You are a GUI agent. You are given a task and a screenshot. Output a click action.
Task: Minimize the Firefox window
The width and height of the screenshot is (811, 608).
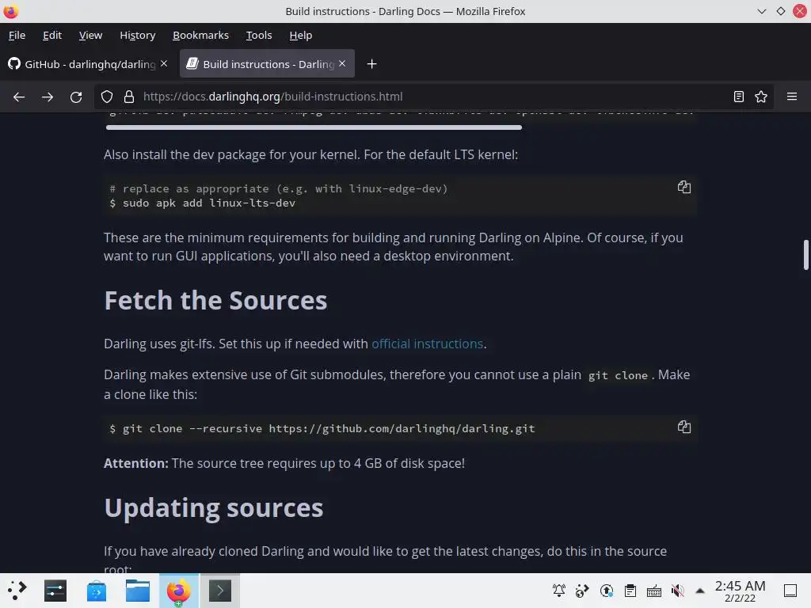[761, 11]
